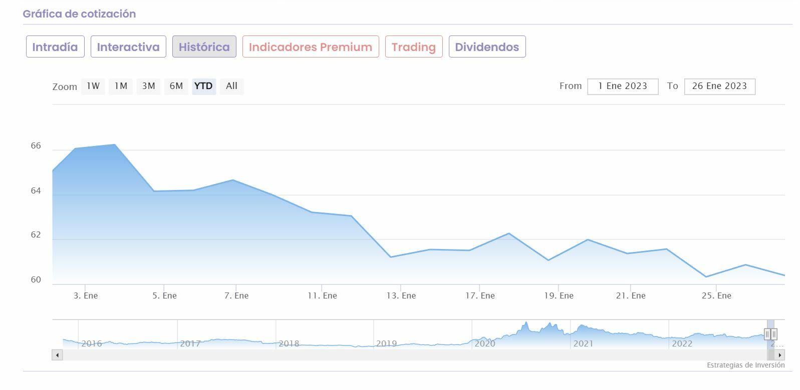Screen dimensions: 800x390
Task: Show All historical data
Action: point(231,86)
